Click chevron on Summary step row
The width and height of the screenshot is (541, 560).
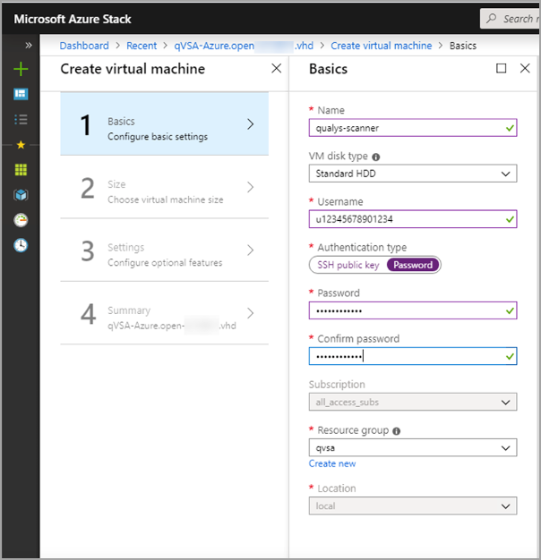click(250, 313)
